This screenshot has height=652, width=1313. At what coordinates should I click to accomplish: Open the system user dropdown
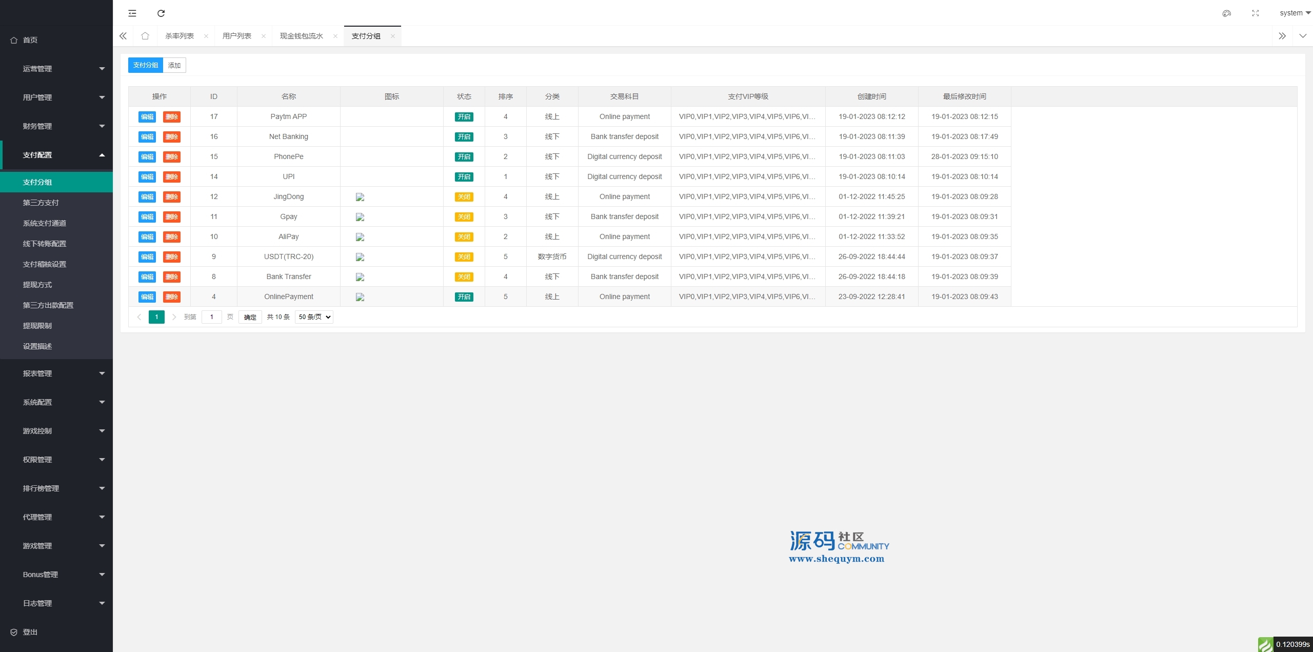(x=1294, y=13)
